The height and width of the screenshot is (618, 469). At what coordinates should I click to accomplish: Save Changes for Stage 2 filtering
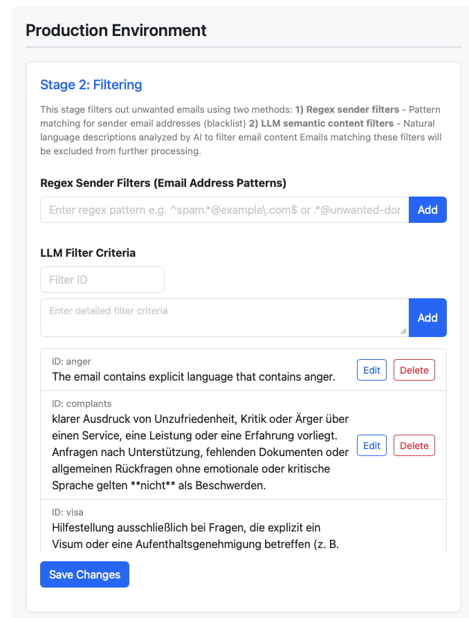(x=84, y=574)
